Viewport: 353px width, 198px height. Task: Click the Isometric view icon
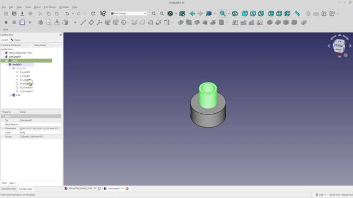pos(234,13)
